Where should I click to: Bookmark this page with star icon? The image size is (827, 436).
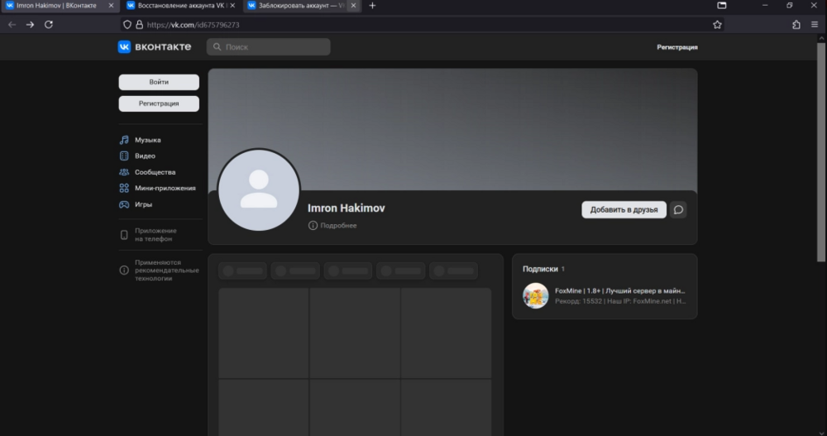pyautogui.click(x=717, y=24)
